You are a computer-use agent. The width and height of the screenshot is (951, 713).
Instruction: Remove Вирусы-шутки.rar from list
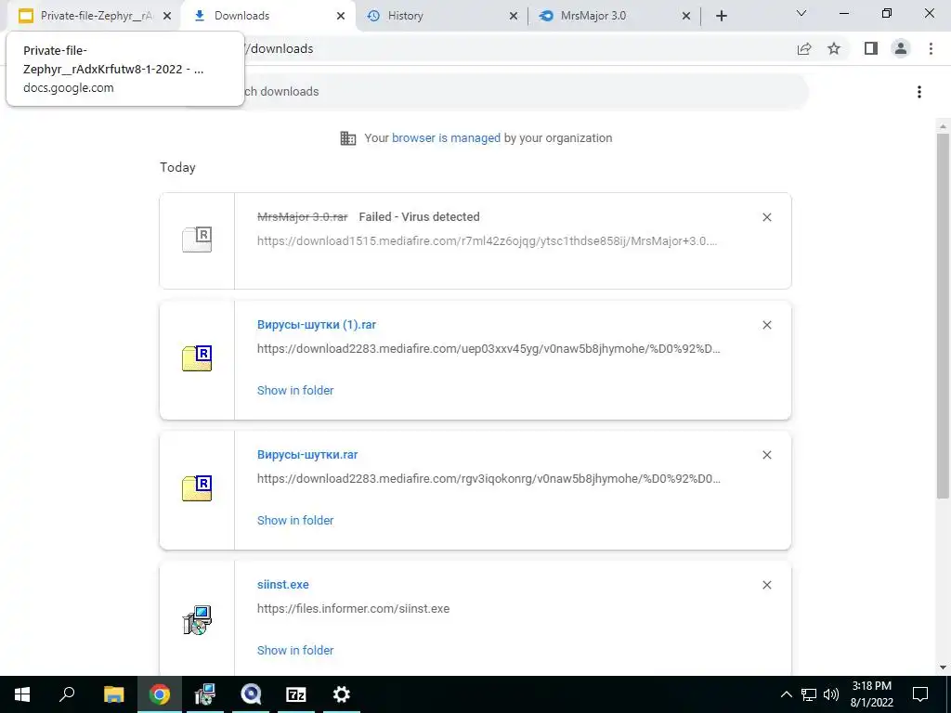(x=766, y=455)
